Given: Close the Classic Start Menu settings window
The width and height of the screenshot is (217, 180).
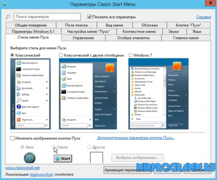Looking at the screenshot, I should click(x=210, y=3).
